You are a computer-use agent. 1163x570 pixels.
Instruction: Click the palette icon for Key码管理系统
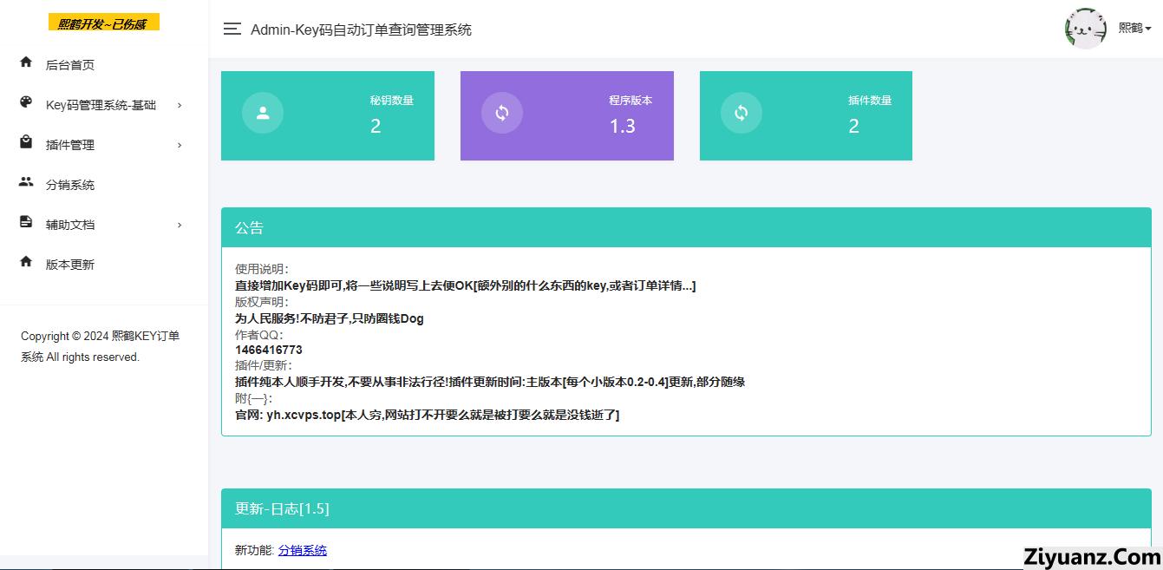(x=26, y=103)
